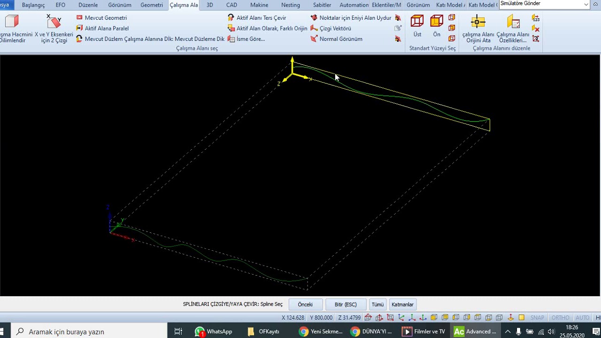Open the EFO ribbon tab
This screenshot has height=338, width=601.
coord(61,5)
